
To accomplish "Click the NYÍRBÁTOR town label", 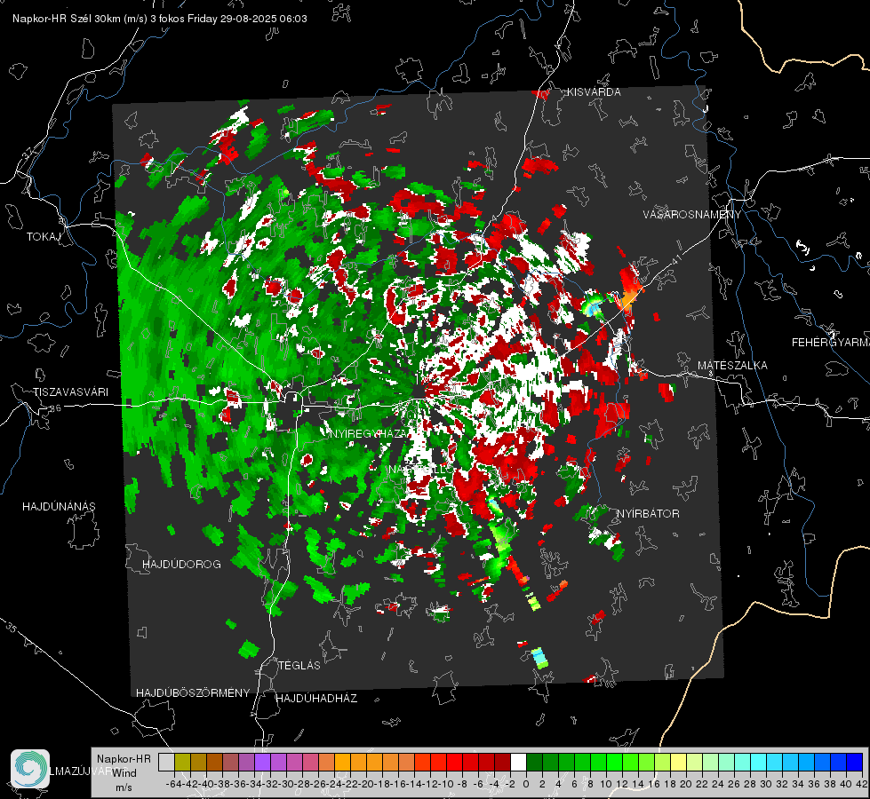I will point(648,514).
